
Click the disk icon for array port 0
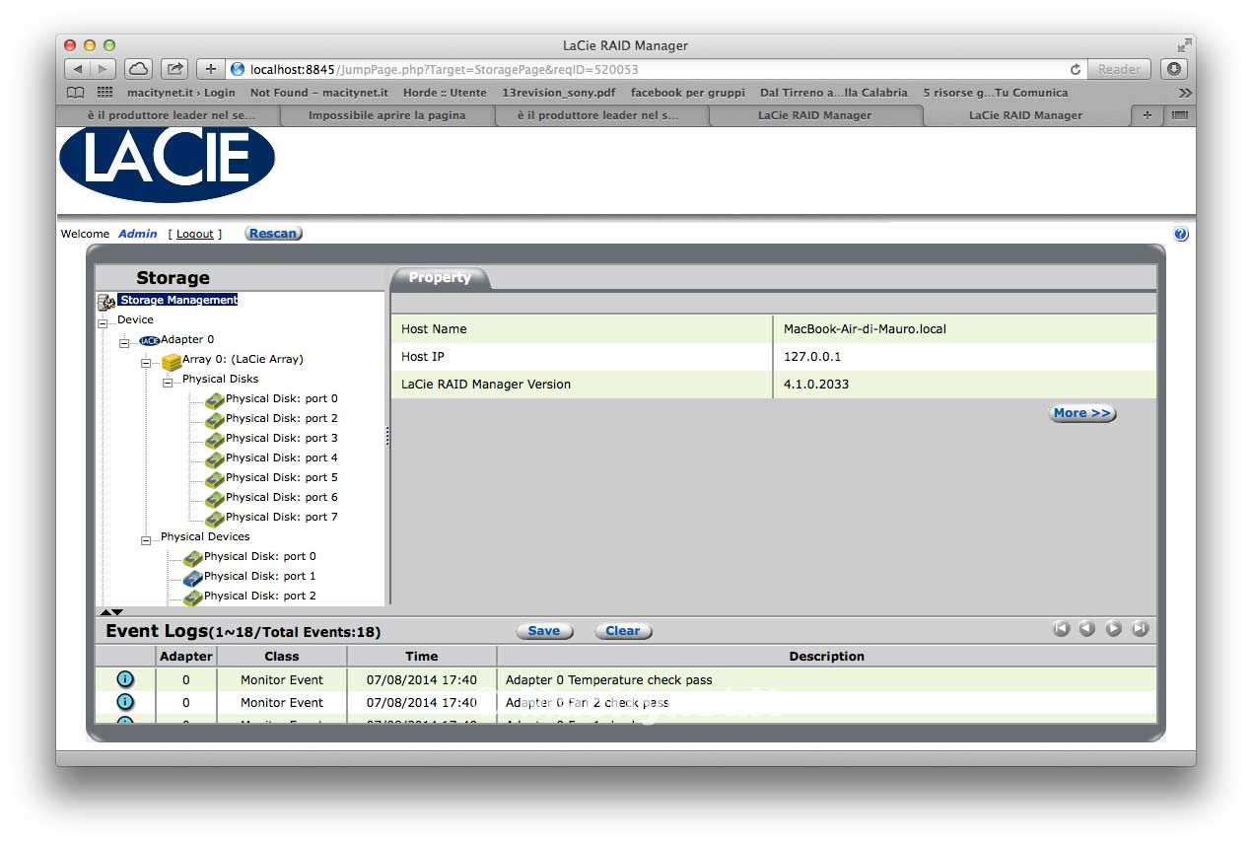point(215,400)
